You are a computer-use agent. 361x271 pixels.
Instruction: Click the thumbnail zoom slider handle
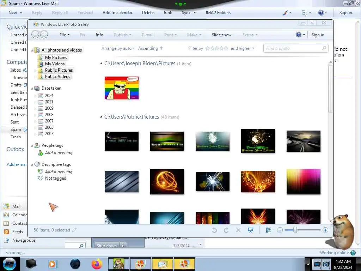[295, 230]
